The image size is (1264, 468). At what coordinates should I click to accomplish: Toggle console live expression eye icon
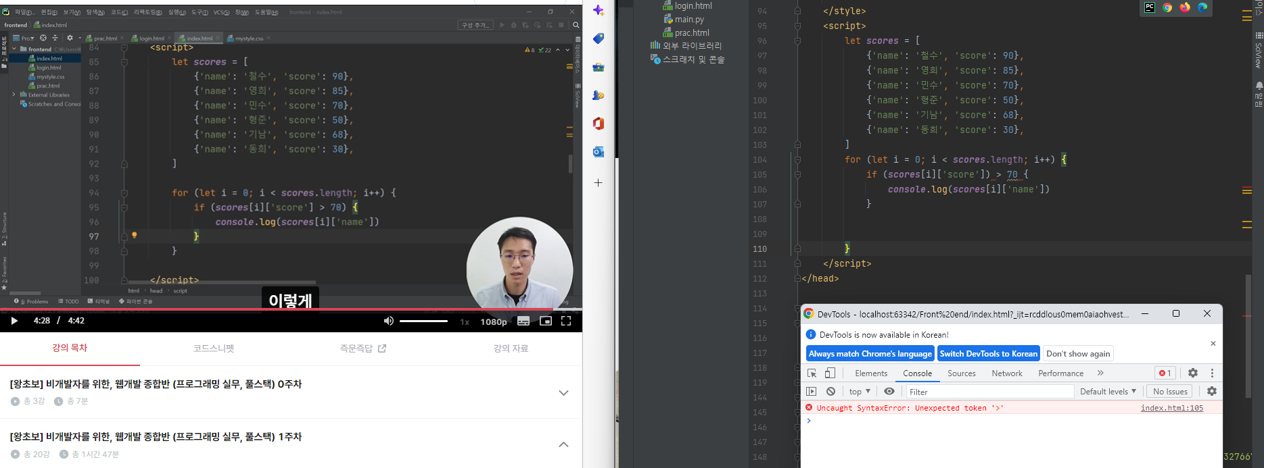tap(889, 392)
